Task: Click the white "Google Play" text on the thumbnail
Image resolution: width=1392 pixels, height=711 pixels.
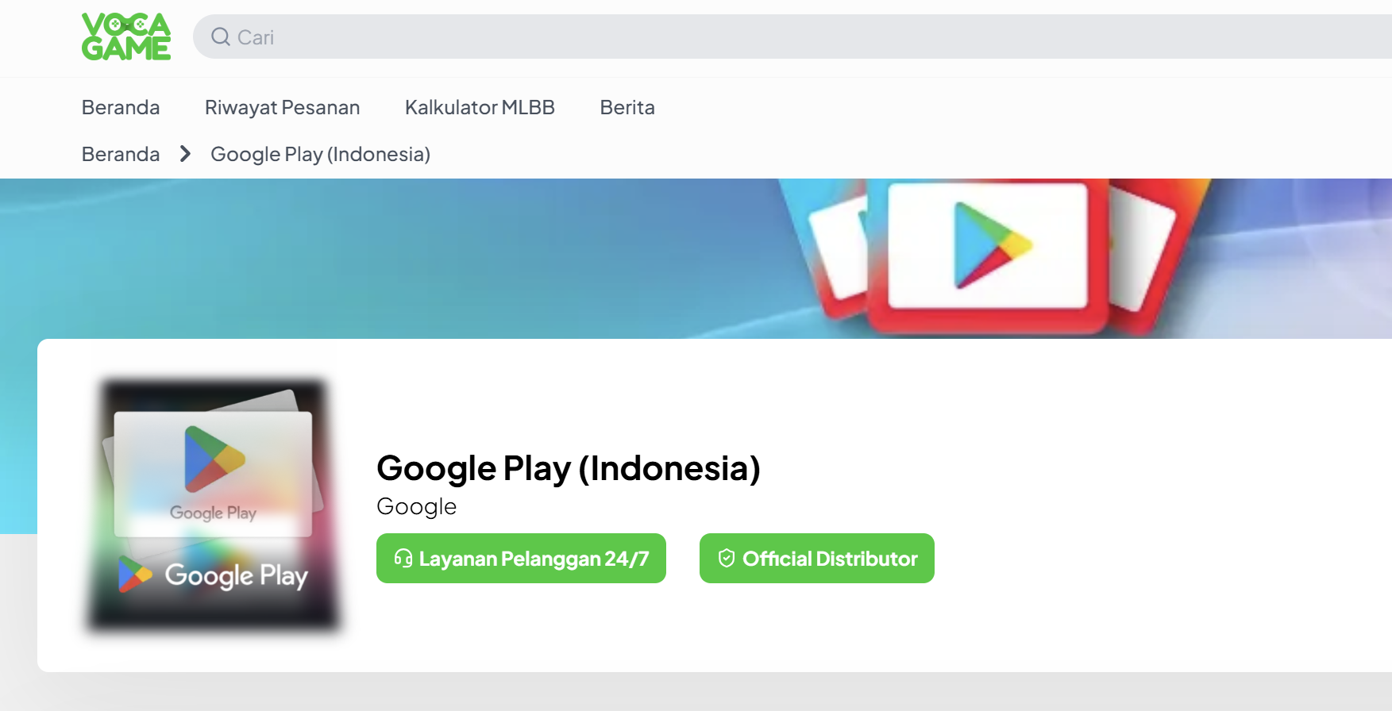Action: click(236, 575)
